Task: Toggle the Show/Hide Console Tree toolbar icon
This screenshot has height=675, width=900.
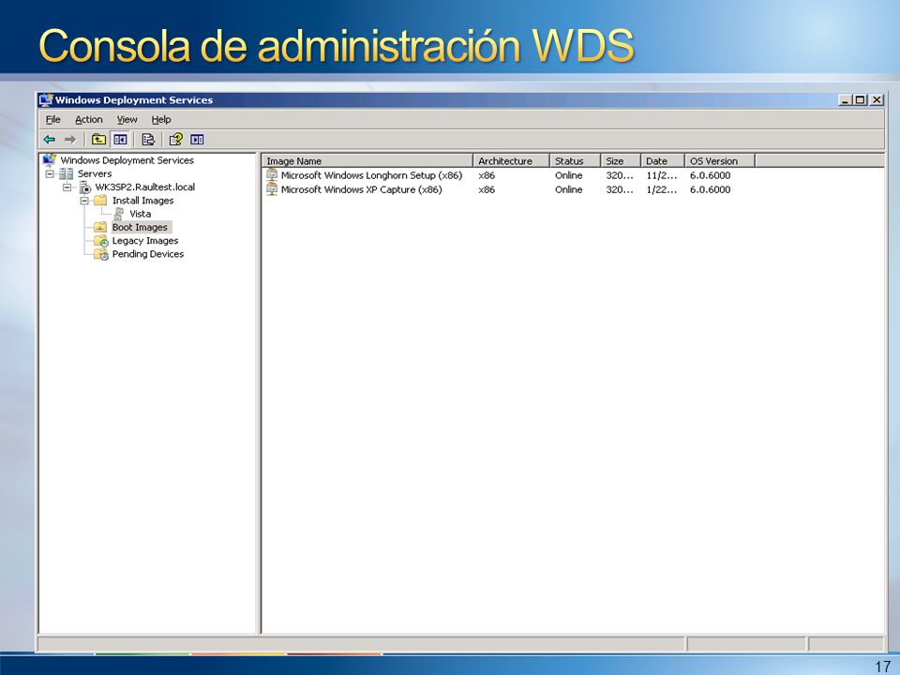Action: pyautogui.click(x=120, y=140)
